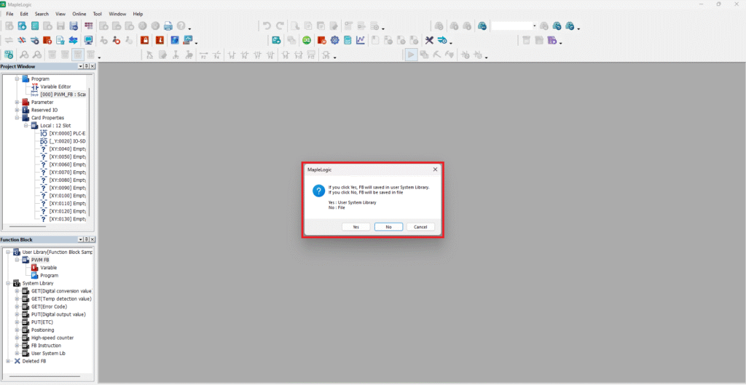Image resolution: width=746 pixels, height=385 pixels.
Task: Click the help question-mark toolbar icon
Action: (181, 26)
